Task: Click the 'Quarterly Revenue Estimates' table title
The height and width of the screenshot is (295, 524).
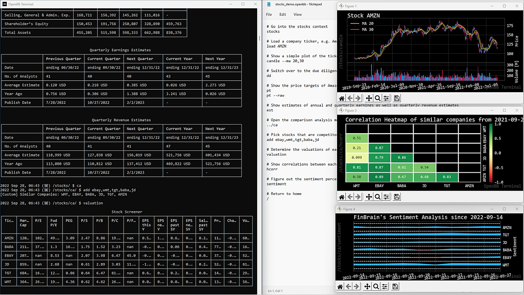Action: pyautogui.click(x=121, y=120)
